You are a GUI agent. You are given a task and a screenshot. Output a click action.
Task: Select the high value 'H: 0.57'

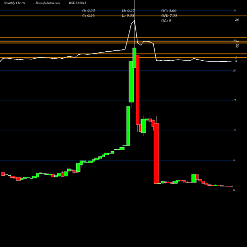[x=128, y=10]
